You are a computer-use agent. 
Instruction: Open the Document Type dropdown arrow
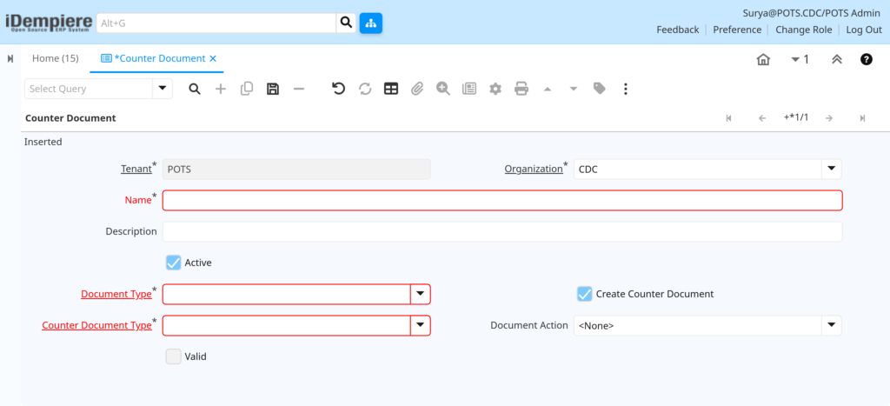tap(421, 294)
